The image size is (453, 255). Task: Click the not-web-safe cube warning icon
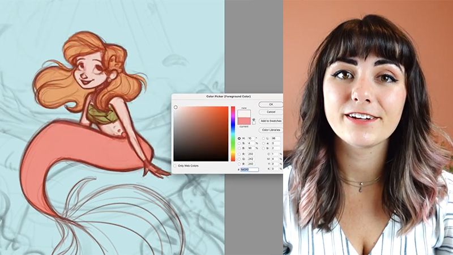click(x=254, y=119)
